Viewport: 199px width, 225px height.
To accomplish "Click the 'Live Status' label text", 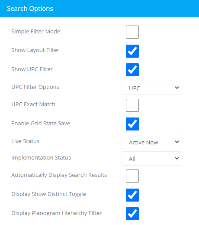I will (x=25, y=141).
